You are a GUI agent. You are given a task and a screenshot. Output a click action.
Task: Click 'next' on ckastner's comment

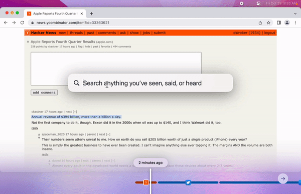click(69, 111)
